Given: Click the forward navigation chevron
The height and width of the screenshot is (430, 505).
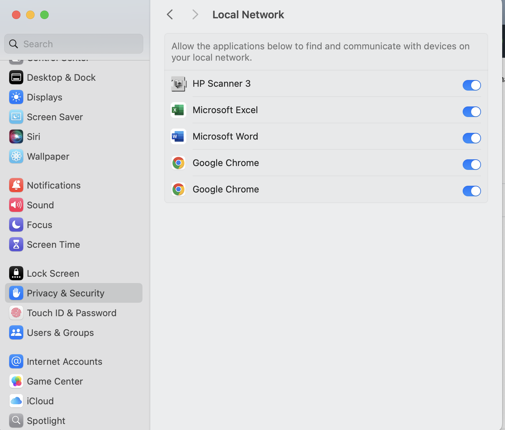Looking at the screenshot, I should click(195, 14).
